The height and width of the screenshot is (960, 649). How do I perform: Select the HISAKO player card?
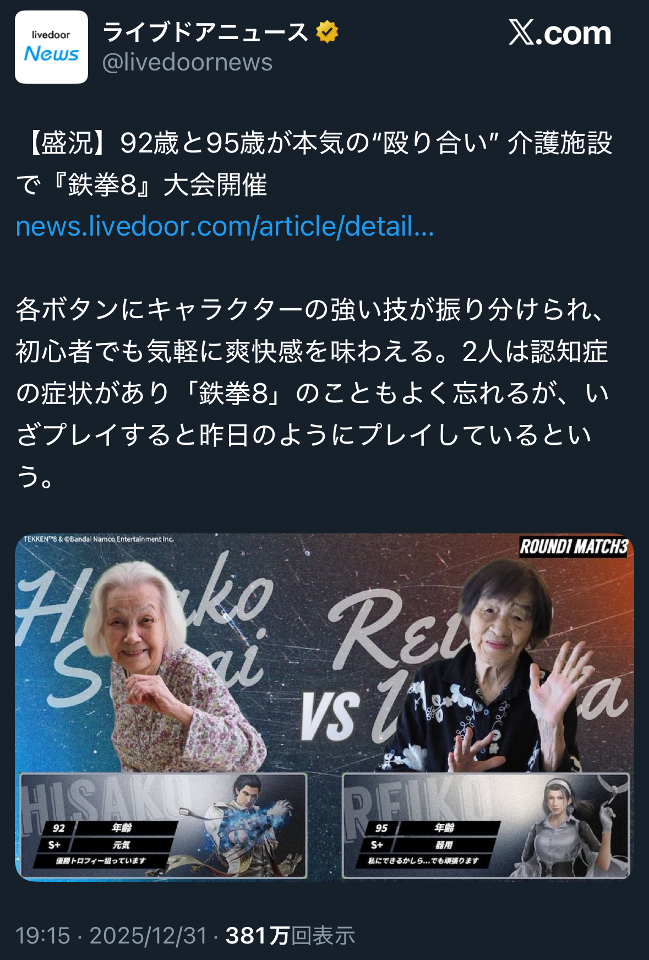click(x=163, y=825)
